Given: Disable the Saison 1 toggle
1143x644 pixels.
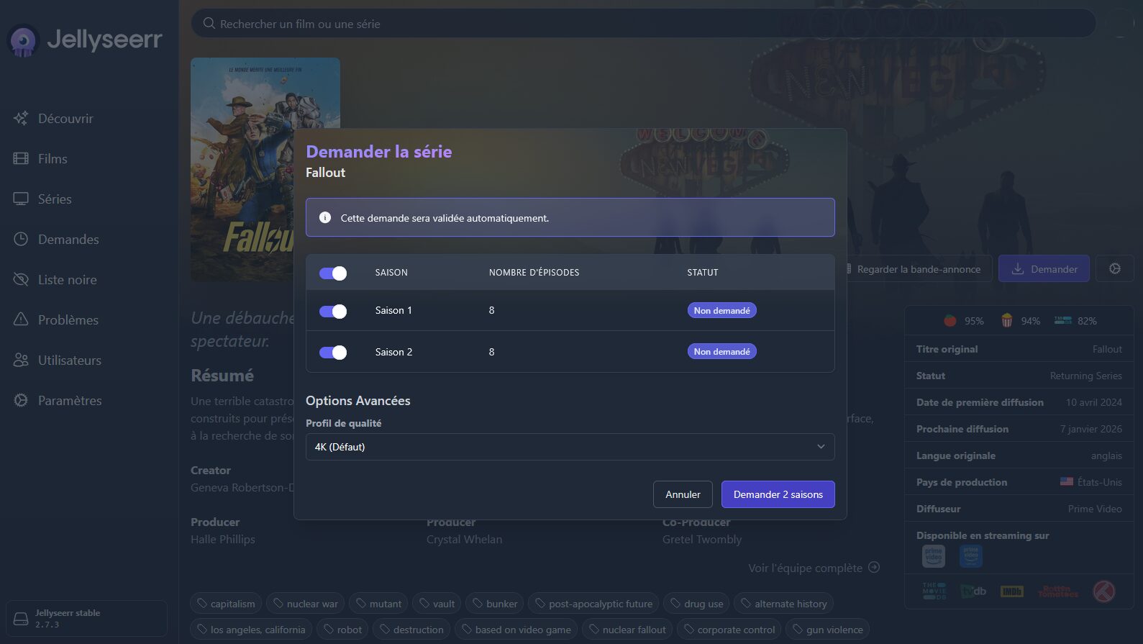Looking at the screenshot, I should (x=333, y=311).
